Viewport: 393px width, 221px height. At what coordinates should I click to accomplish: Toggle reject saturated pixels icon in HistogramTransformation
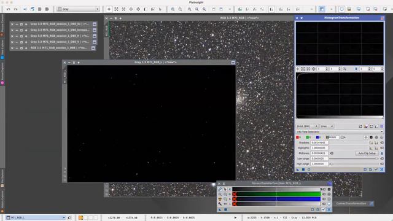(360, 126)
